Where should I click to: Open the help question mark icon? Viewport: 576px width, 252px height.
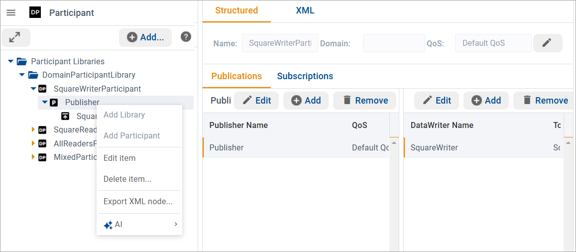[x=186, y=37]
